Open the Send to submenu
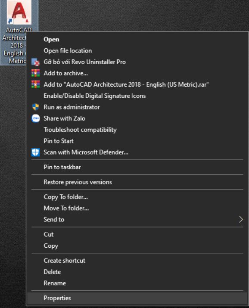This screenshot has height=308, width=249. 137,219
